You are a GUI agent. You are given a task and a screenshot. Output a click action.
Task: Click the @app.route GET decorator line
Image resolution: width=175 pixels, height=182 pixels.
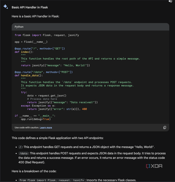point(39,49)
